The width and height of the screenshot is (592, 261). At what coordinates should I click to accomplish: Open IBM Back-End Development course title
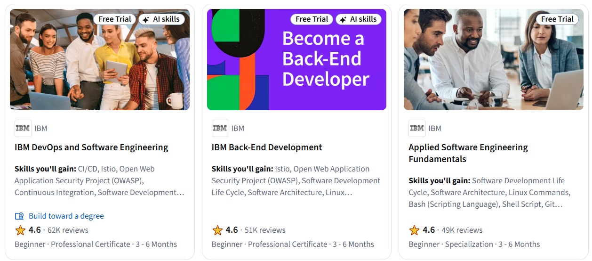267,147
